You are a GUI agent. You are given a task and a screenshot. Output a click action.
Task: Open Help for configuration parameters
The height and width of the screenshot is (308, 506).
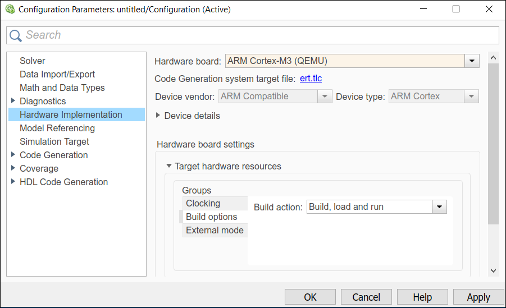pyautogui.click(x=422, y=297)
